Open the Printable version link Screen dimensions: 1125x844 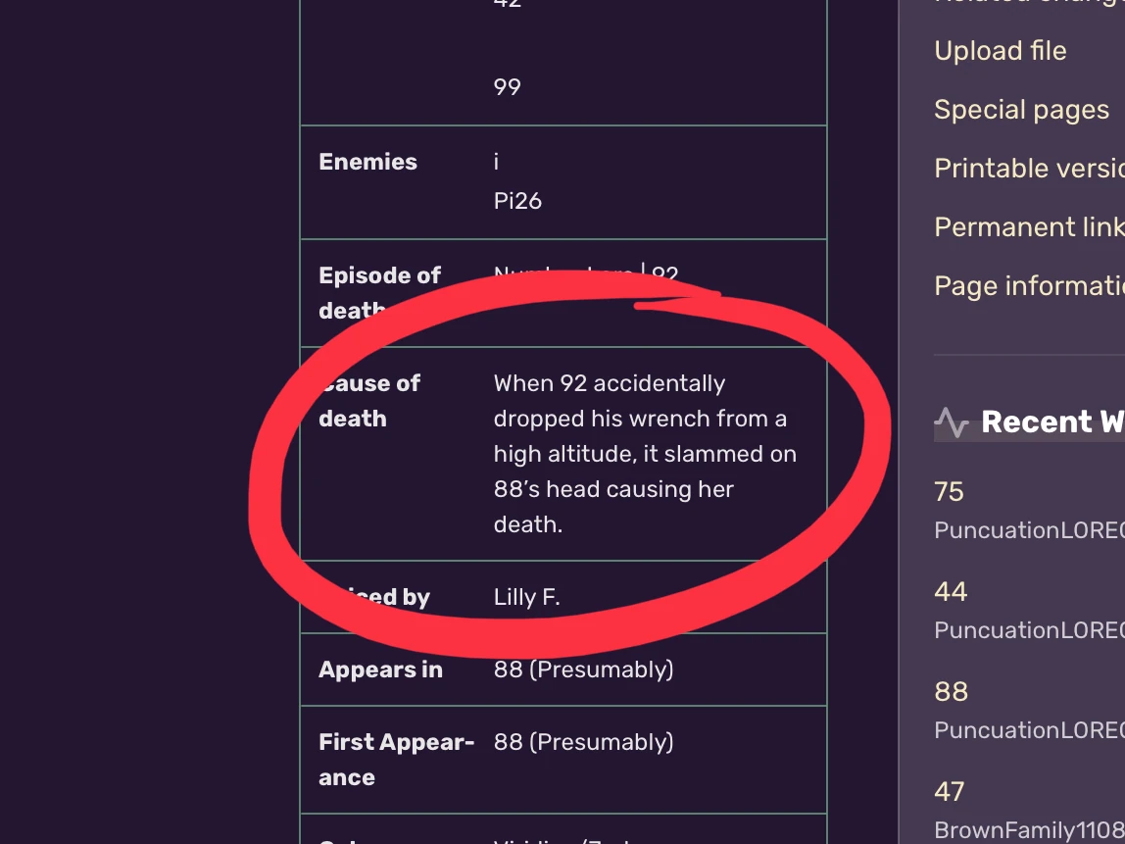1029,169
